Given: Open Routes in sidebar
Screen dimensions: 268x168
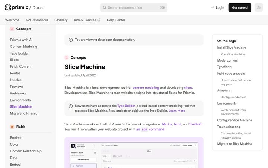Looking at the screenshot, I should point(15,73).
